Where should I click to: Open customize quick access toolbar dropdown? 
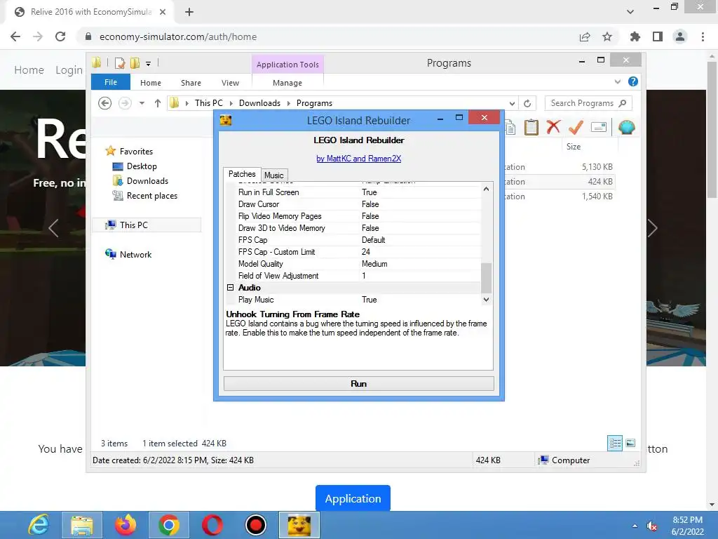click(149, 64)
